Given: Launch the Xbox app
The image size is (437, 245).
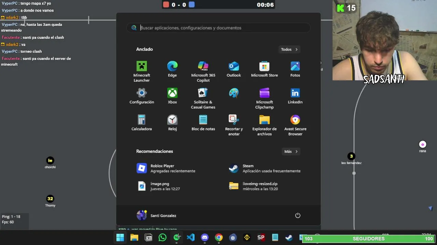Looking at the screenshot, I should tap(172, 96).
